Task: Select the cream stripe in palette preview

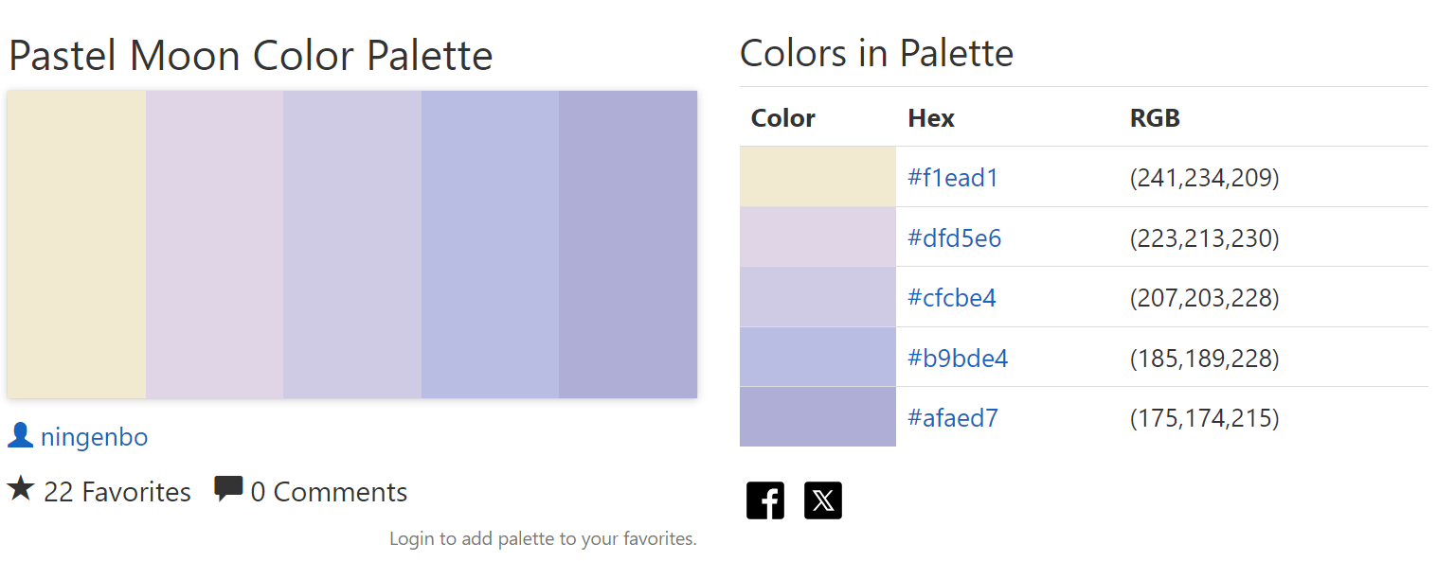Action: 77,244
